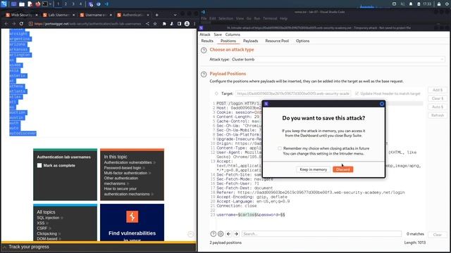This screenshot has height=253, width=451.
Task: Click the Refresh button
Action: [x=437, y=115]
